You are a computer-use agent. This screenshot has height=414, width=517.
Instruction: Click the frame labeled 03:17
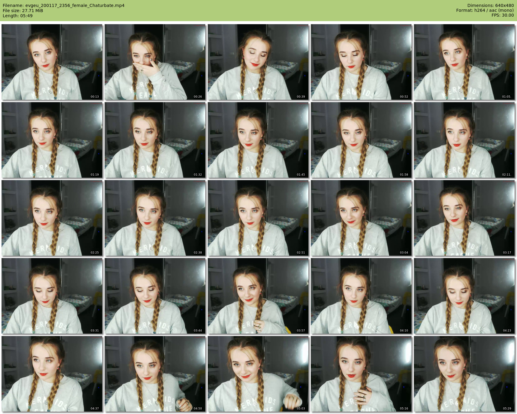464,218
